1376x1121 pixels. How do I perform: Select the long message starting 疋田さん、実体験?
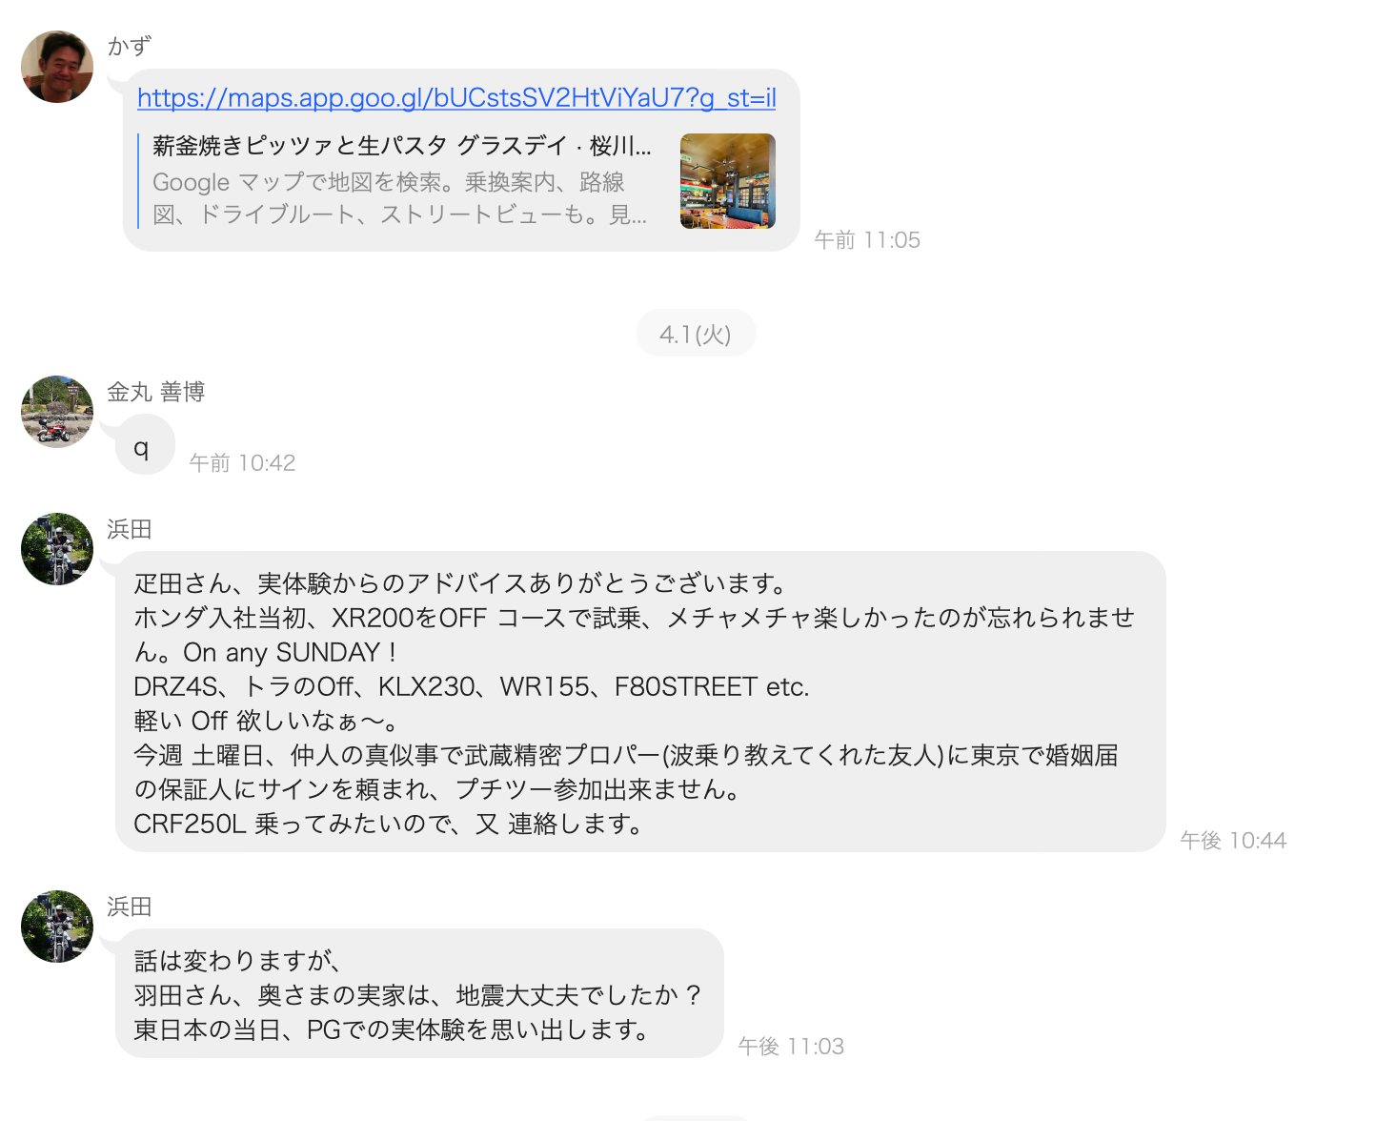[x=640, y=702]
